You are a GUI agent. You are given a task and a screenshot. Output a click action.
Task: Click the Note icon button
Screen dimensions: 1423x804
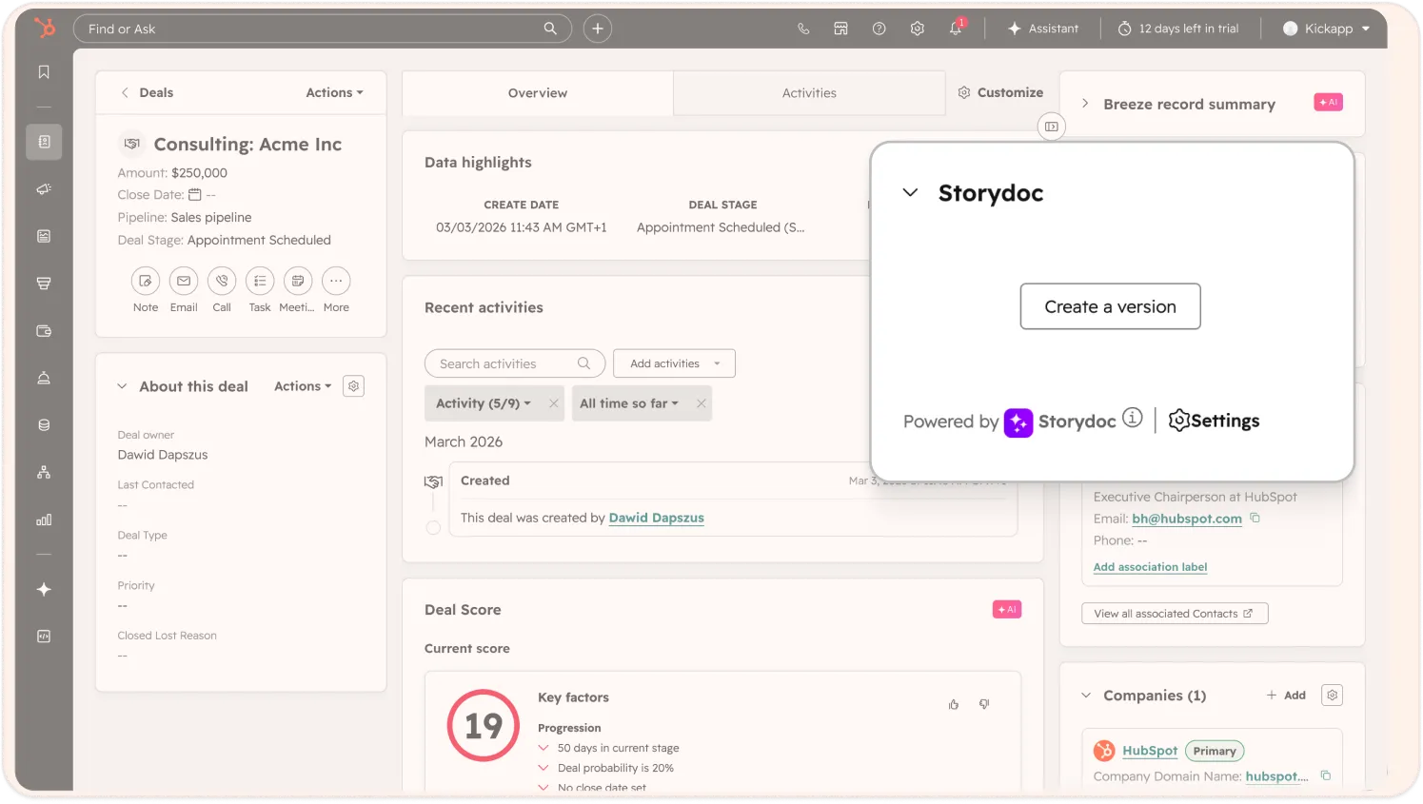[x=146, y=281]
